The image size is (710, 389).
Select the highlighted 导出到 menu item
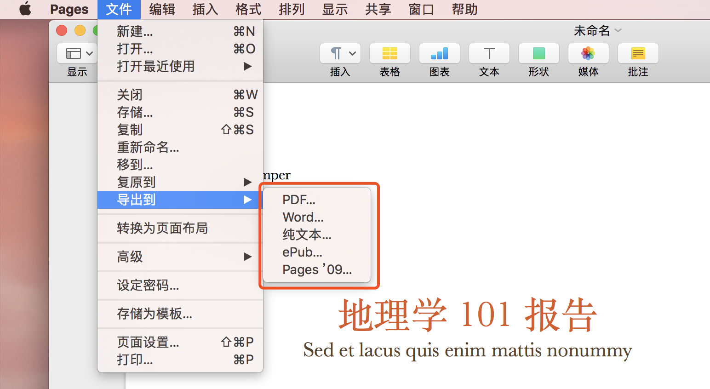180,200
